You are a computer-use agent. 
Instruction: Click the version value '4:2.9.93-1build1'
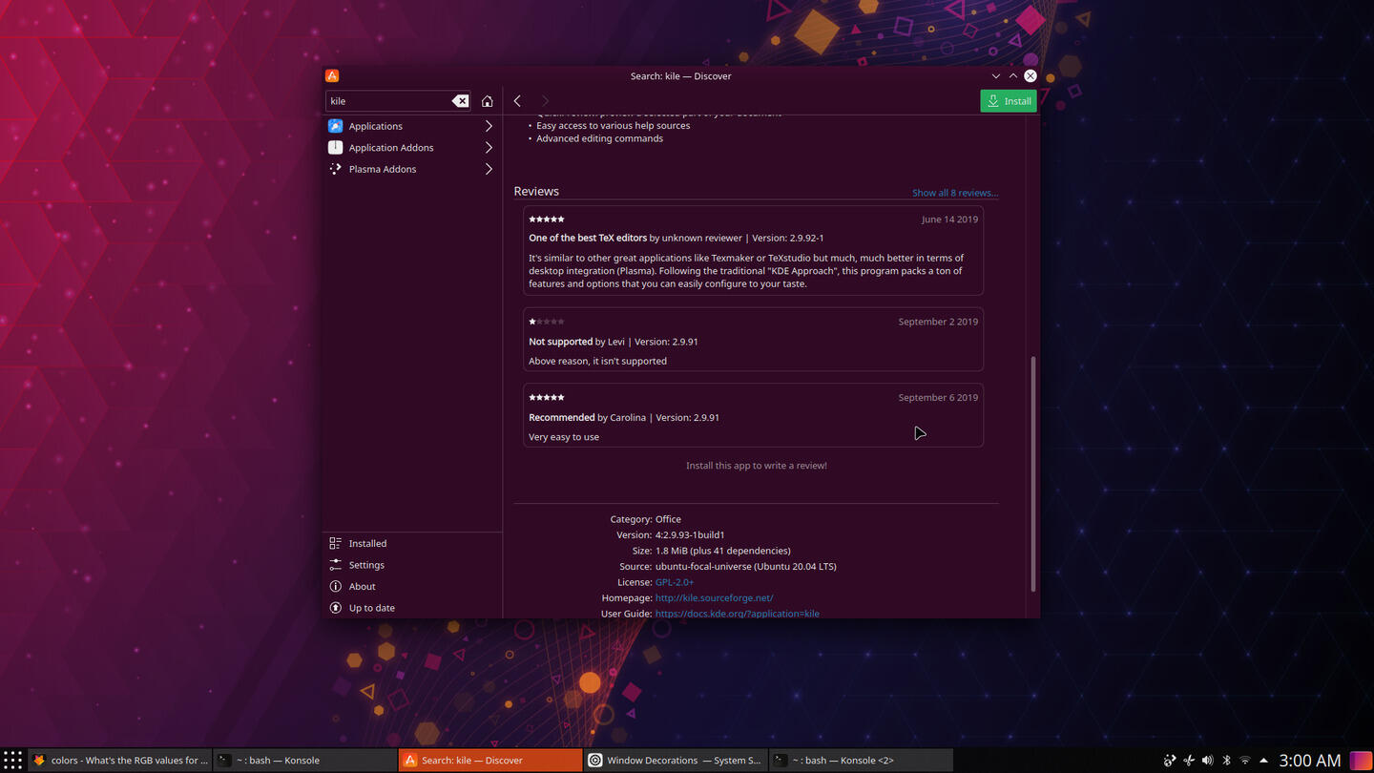[690, 535]
